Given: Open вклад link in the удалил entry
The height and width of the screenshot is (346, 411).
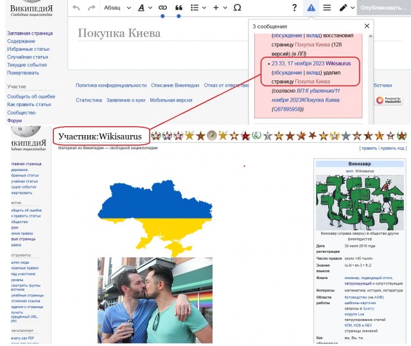Looking at the screenshot, I should (313, 73).
